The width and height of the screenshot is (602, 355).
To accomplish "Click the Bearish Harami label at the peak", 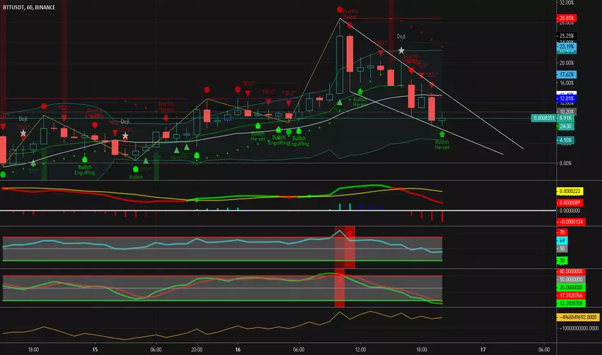I will [349, 14].
